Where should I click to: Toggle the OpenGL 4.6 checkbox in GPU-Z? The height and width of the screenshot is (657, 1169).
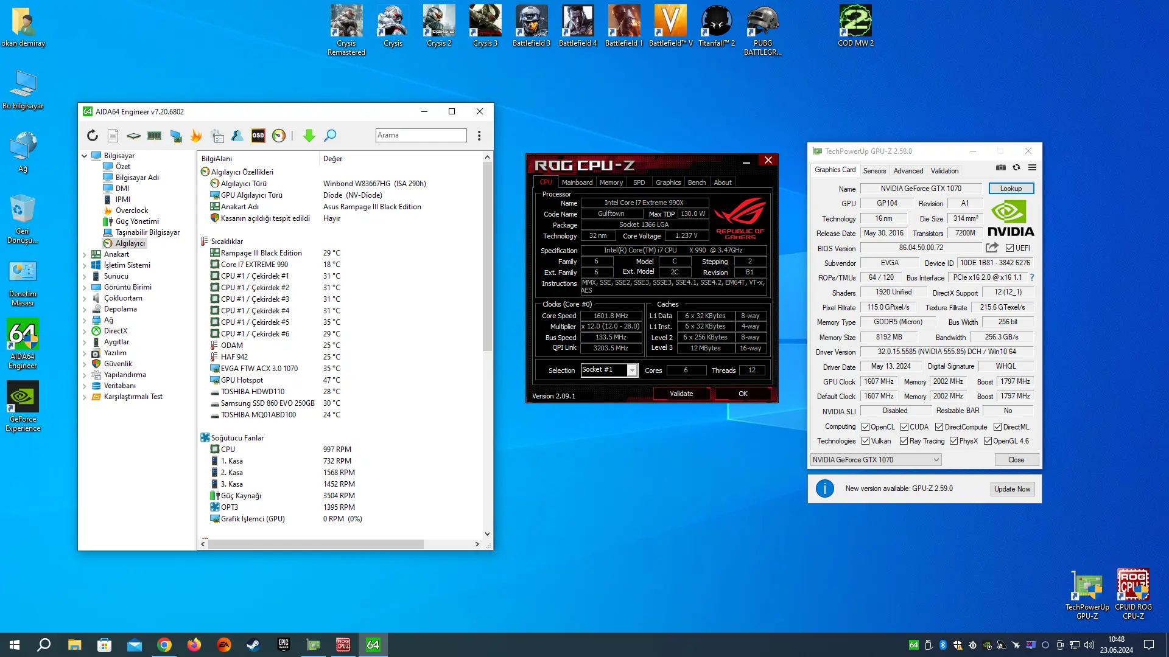pos(988,441)
